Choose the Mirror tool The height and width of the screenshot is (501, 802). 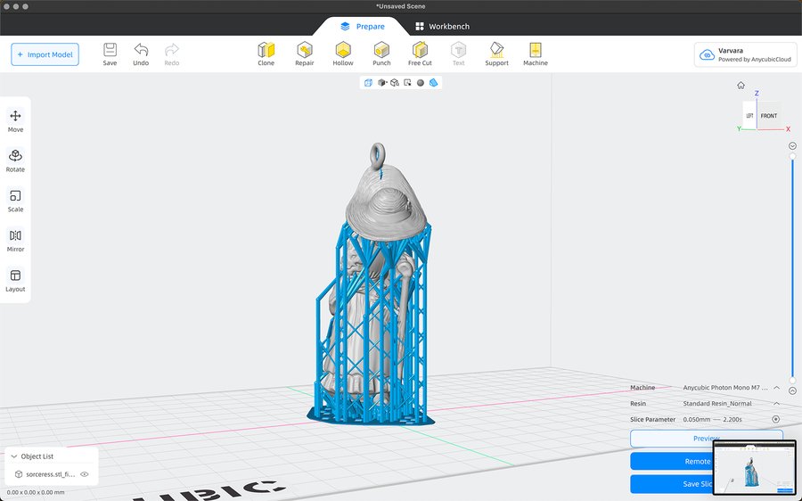click(x=15, y=240)
